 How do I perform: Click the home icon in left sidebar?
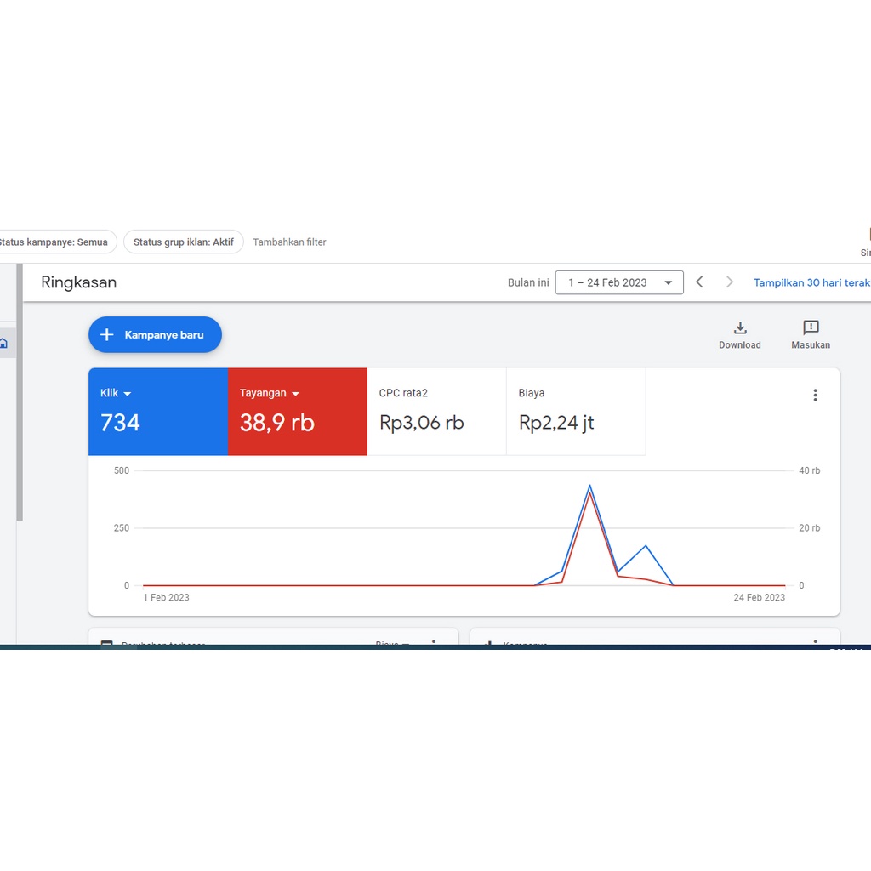(4, 344)
